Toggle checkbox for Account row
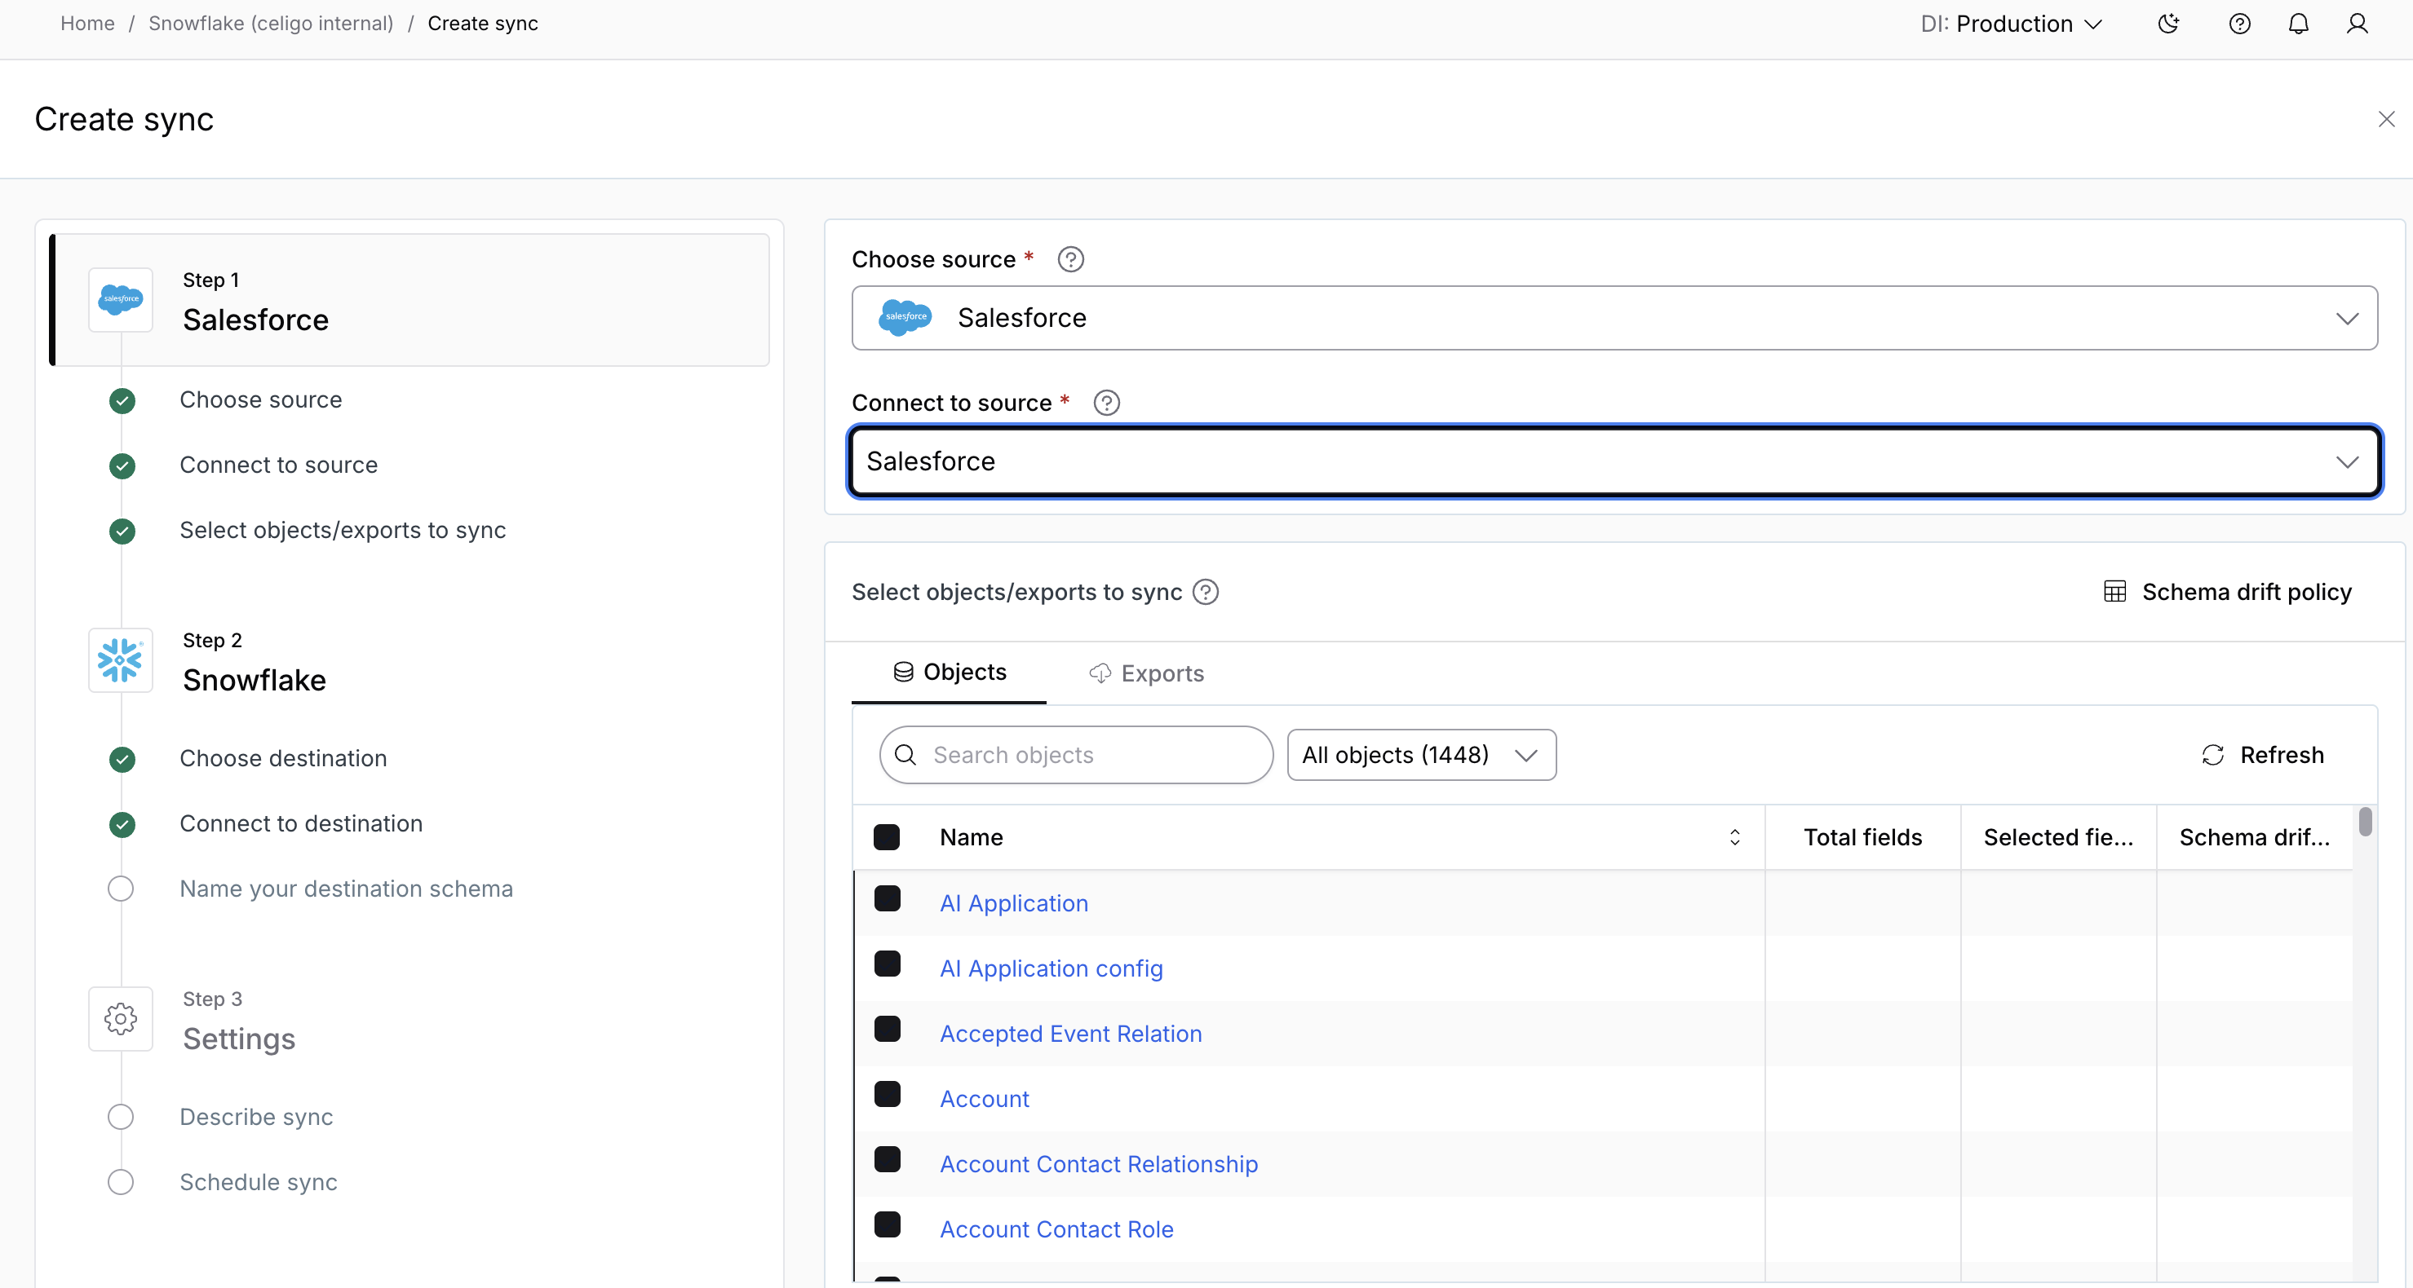 887,1095
